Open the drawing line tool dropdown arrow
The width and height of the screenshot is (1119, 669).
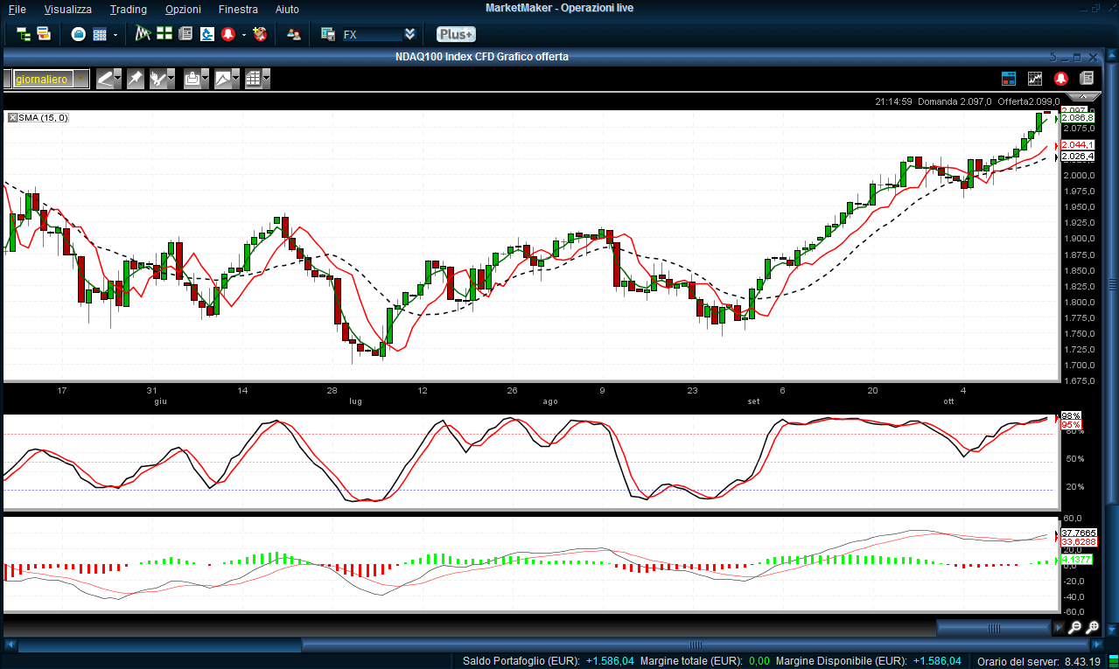116,79
